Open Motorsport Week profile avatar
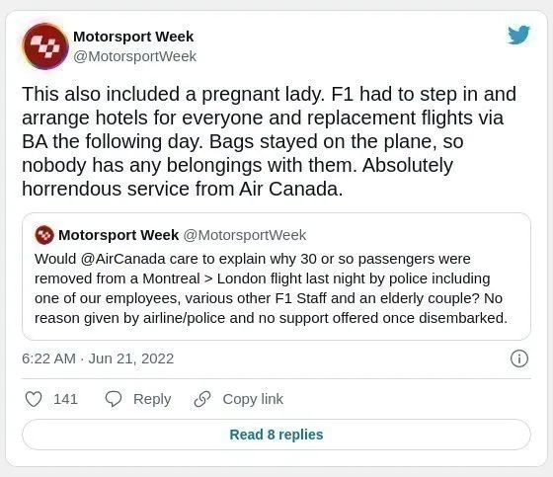This screenshot has width=553, height=477. tap(45, 46)
